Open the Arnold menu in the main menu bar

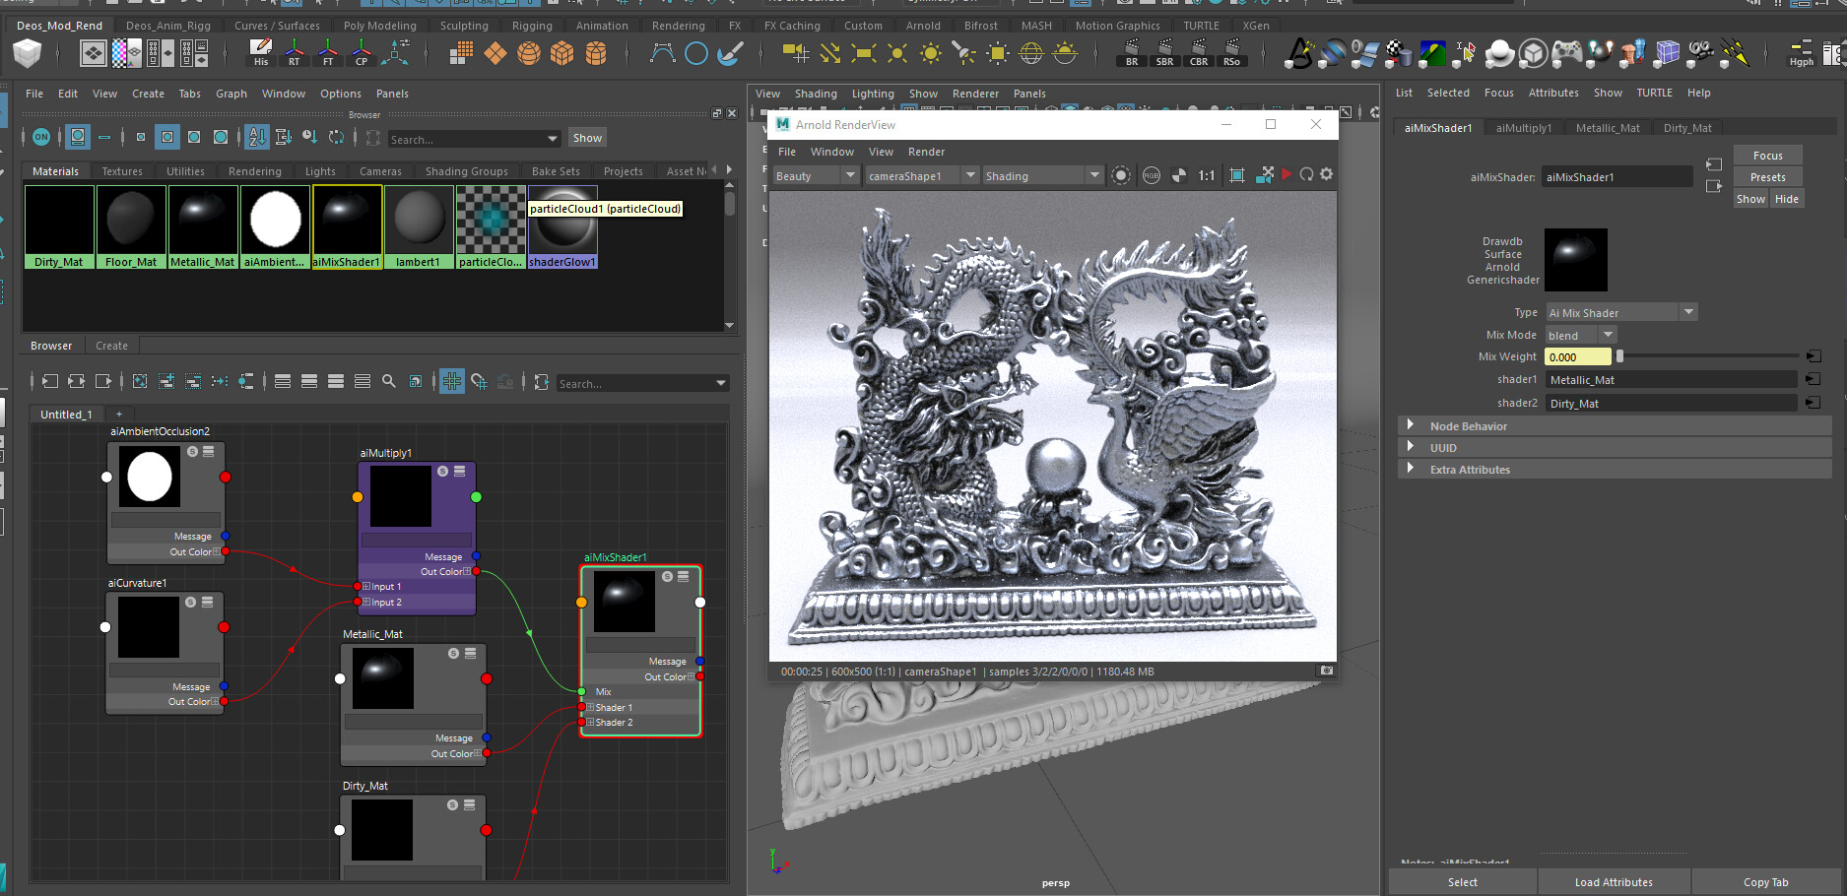pyautogui.click(x=922, y=25)
